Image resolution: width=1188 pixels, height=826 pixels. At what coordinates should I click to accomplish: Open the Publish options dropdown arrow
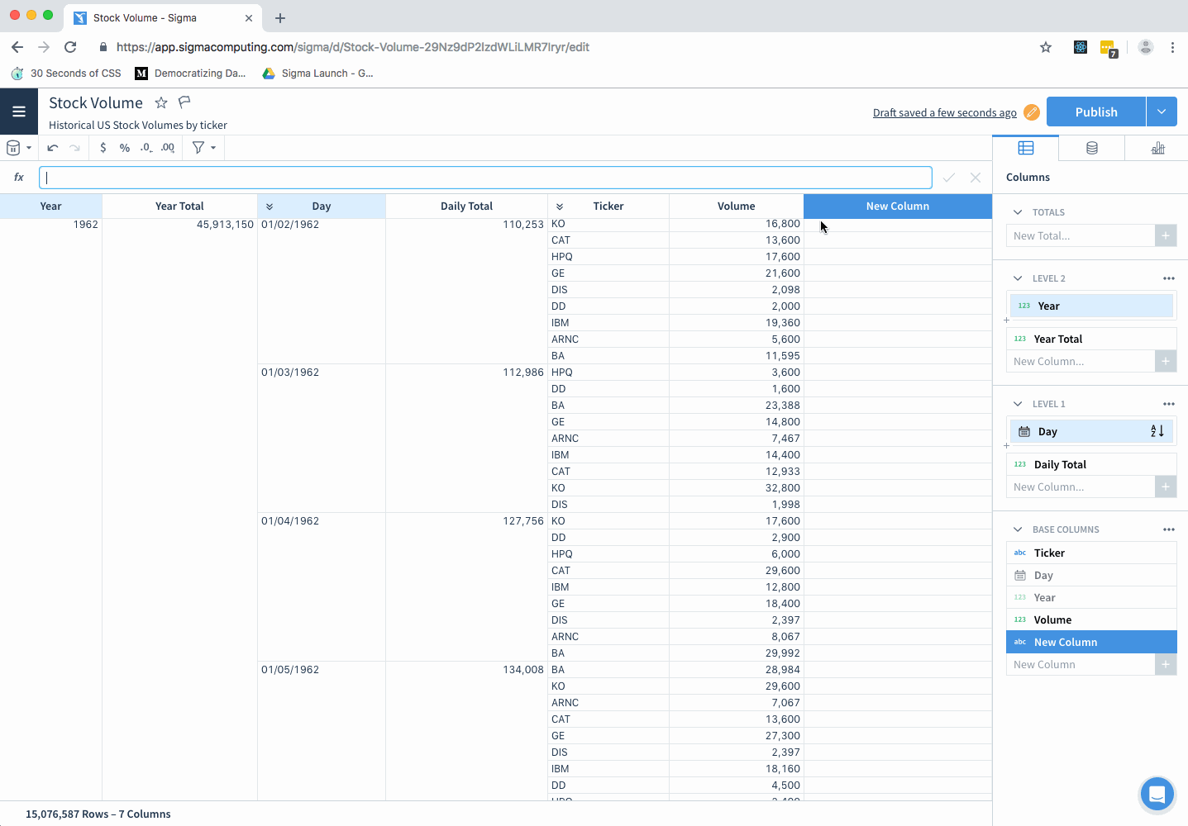tap(1162, 112)
